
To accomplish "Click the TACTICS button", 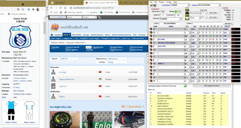I will pos(228,23).
